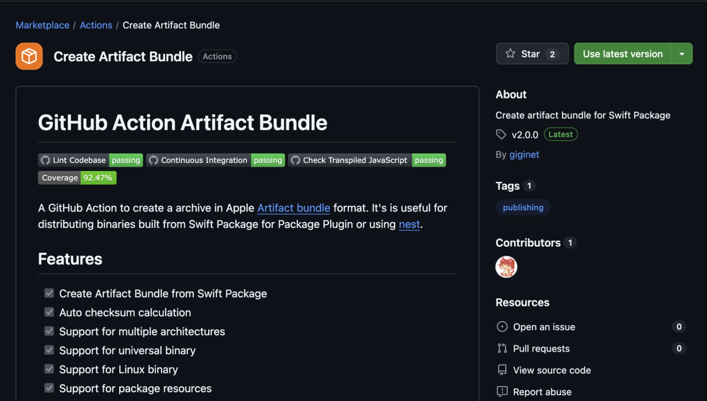Viewport: 707px width, 401px height.
Task: Click the Open an issue circle icon
Action: (x=502, y=327)
